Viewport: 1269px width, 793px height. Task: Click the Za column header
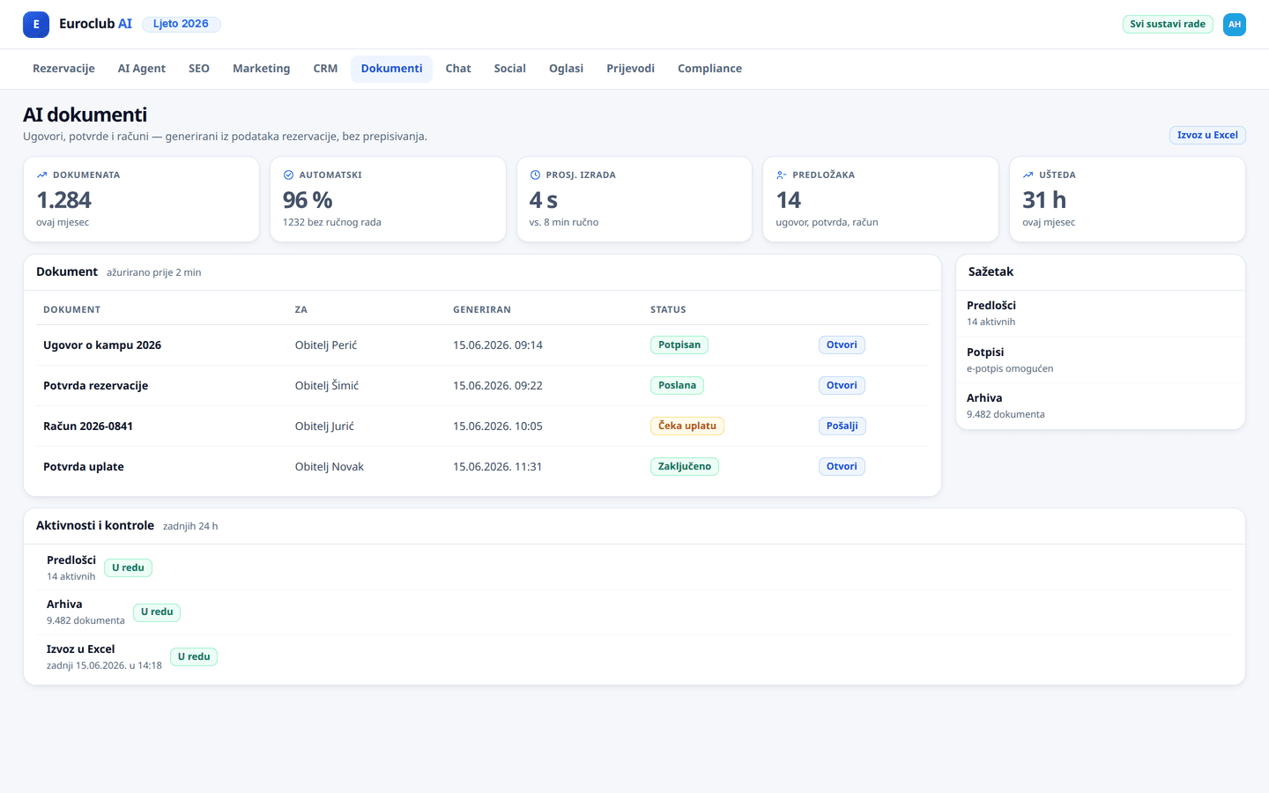point(301,310)
